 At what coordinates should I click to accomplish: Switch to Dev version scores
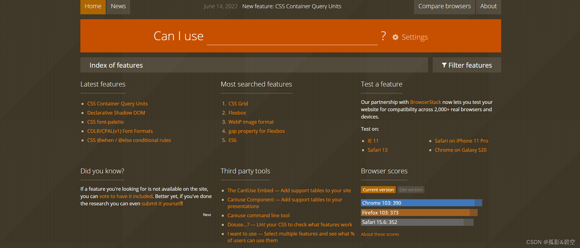411,190
